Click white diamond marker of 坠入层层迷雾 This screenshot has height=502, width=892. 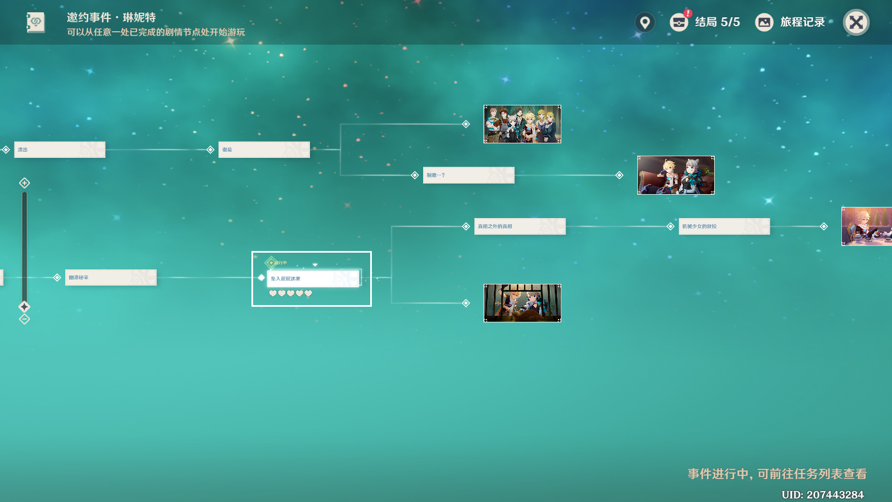point(261,278)
